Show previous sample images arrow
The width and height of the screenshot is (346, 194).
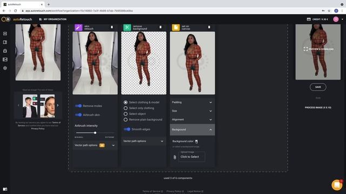pyautogui.click(x=18, y=106)
